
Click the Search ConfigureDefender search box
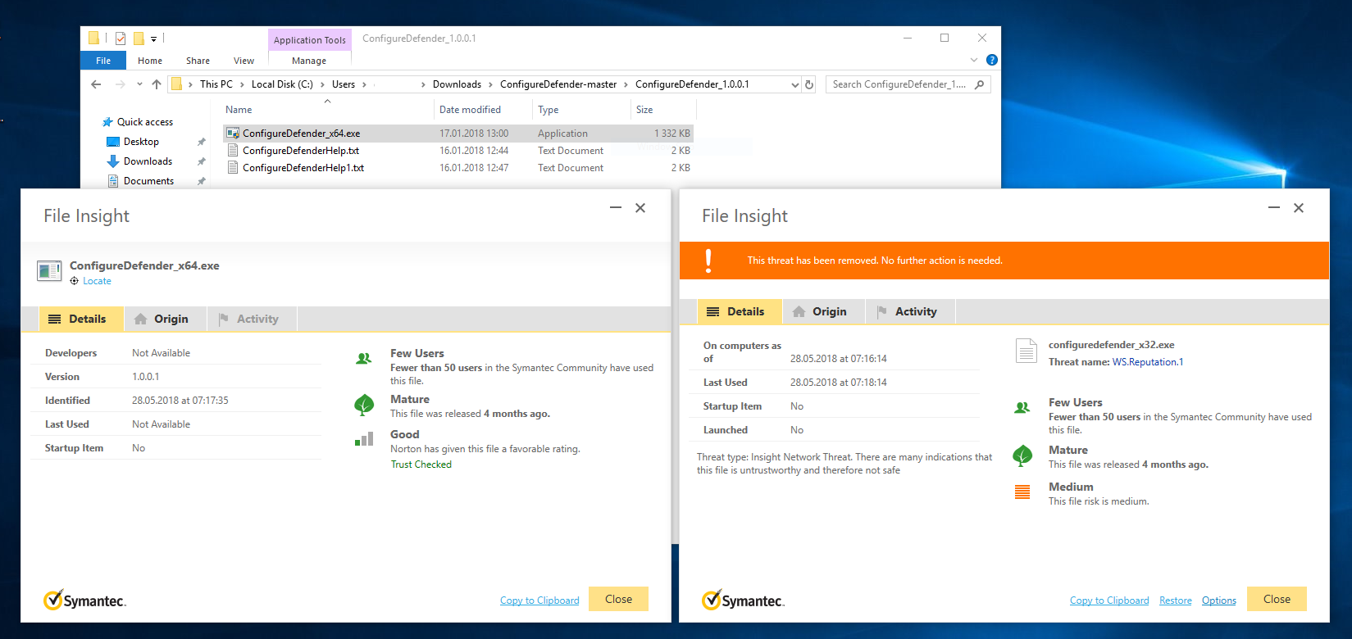pos(899,84)
